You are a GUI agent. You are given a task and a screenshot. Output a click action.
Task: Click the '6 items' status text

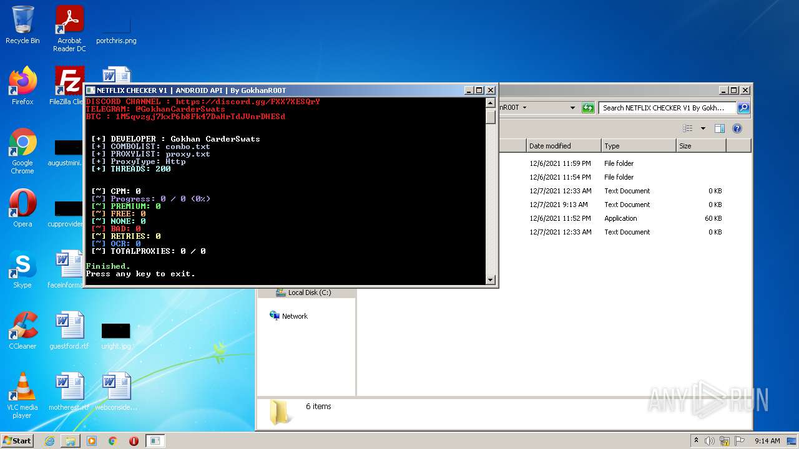click(318, 407)
